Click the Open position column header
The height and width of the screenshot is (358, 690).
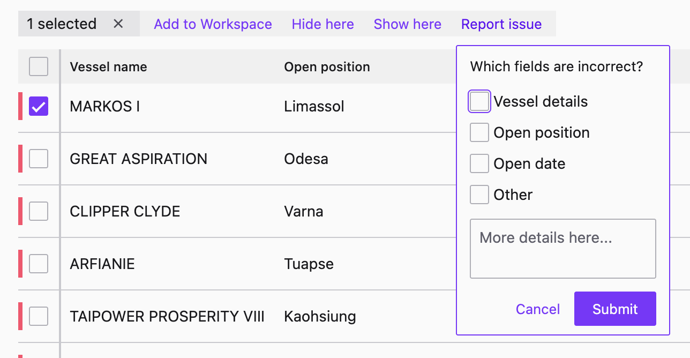point(327,67)
